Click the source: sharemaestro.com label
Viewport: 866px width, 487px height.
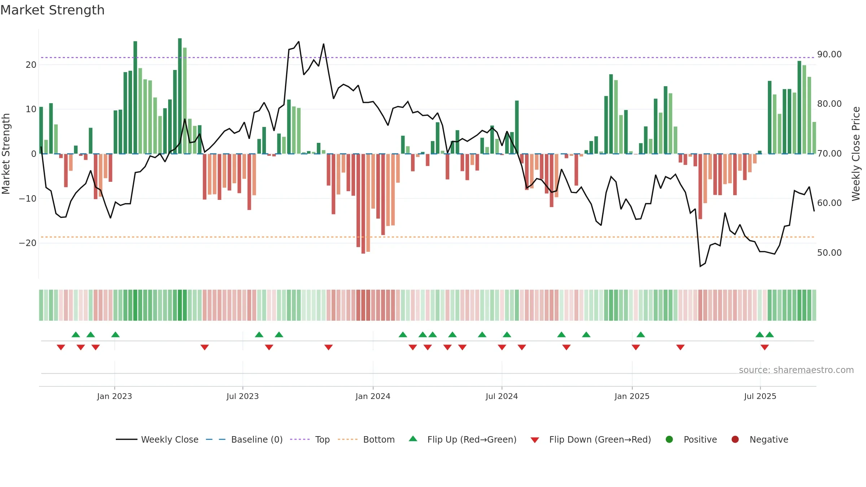(796, 370)
